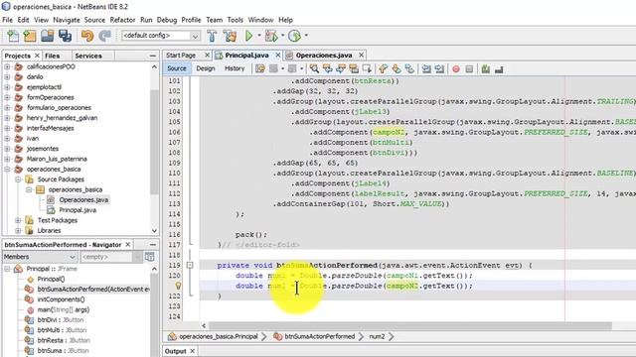Click the Undo toolbar icon
The height and width of the screenshot is (357, 636).
point(86,36)
